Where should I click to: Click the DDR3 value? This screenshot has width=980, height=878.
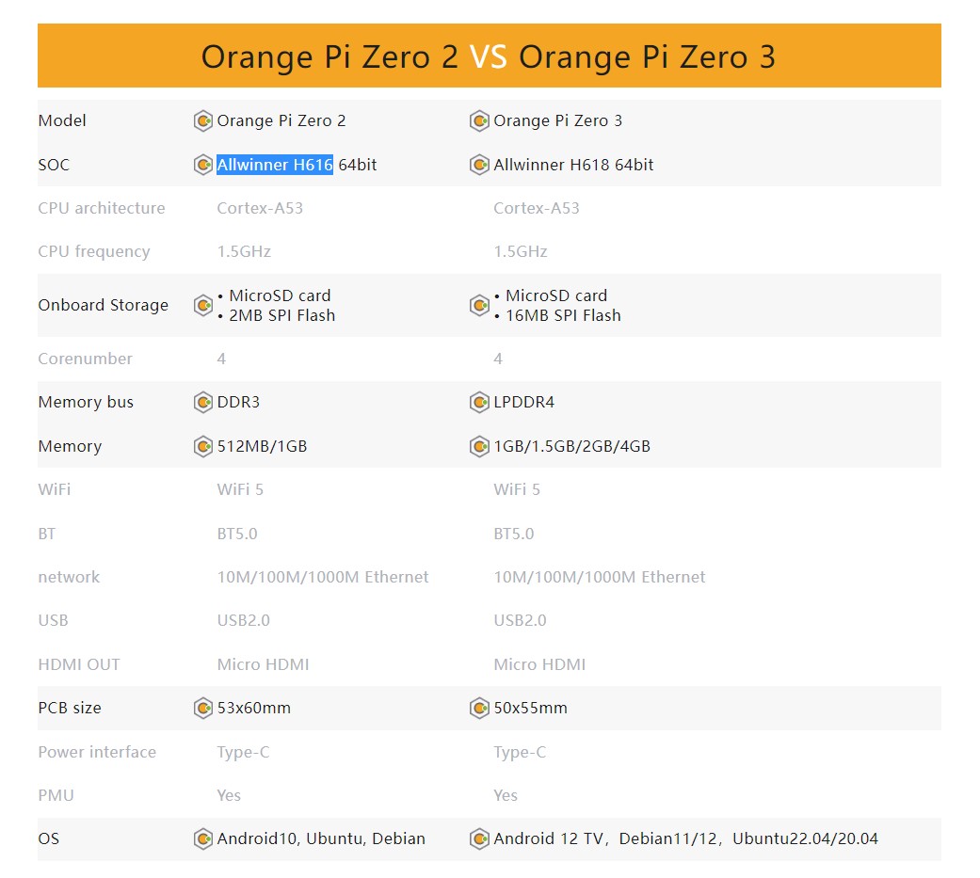point(238,403)
